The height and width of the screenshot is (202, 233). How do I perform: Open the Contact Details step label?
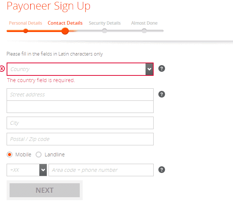pos(65,23)
